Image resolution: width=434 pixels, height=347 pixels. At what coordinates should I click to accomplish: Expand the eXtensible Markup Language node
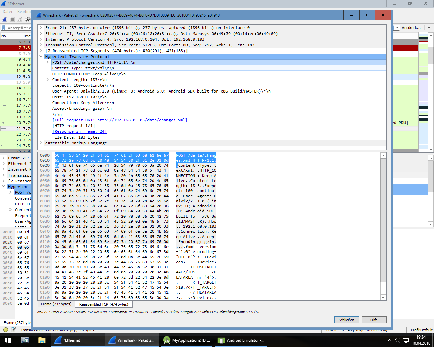click(41, 143)
